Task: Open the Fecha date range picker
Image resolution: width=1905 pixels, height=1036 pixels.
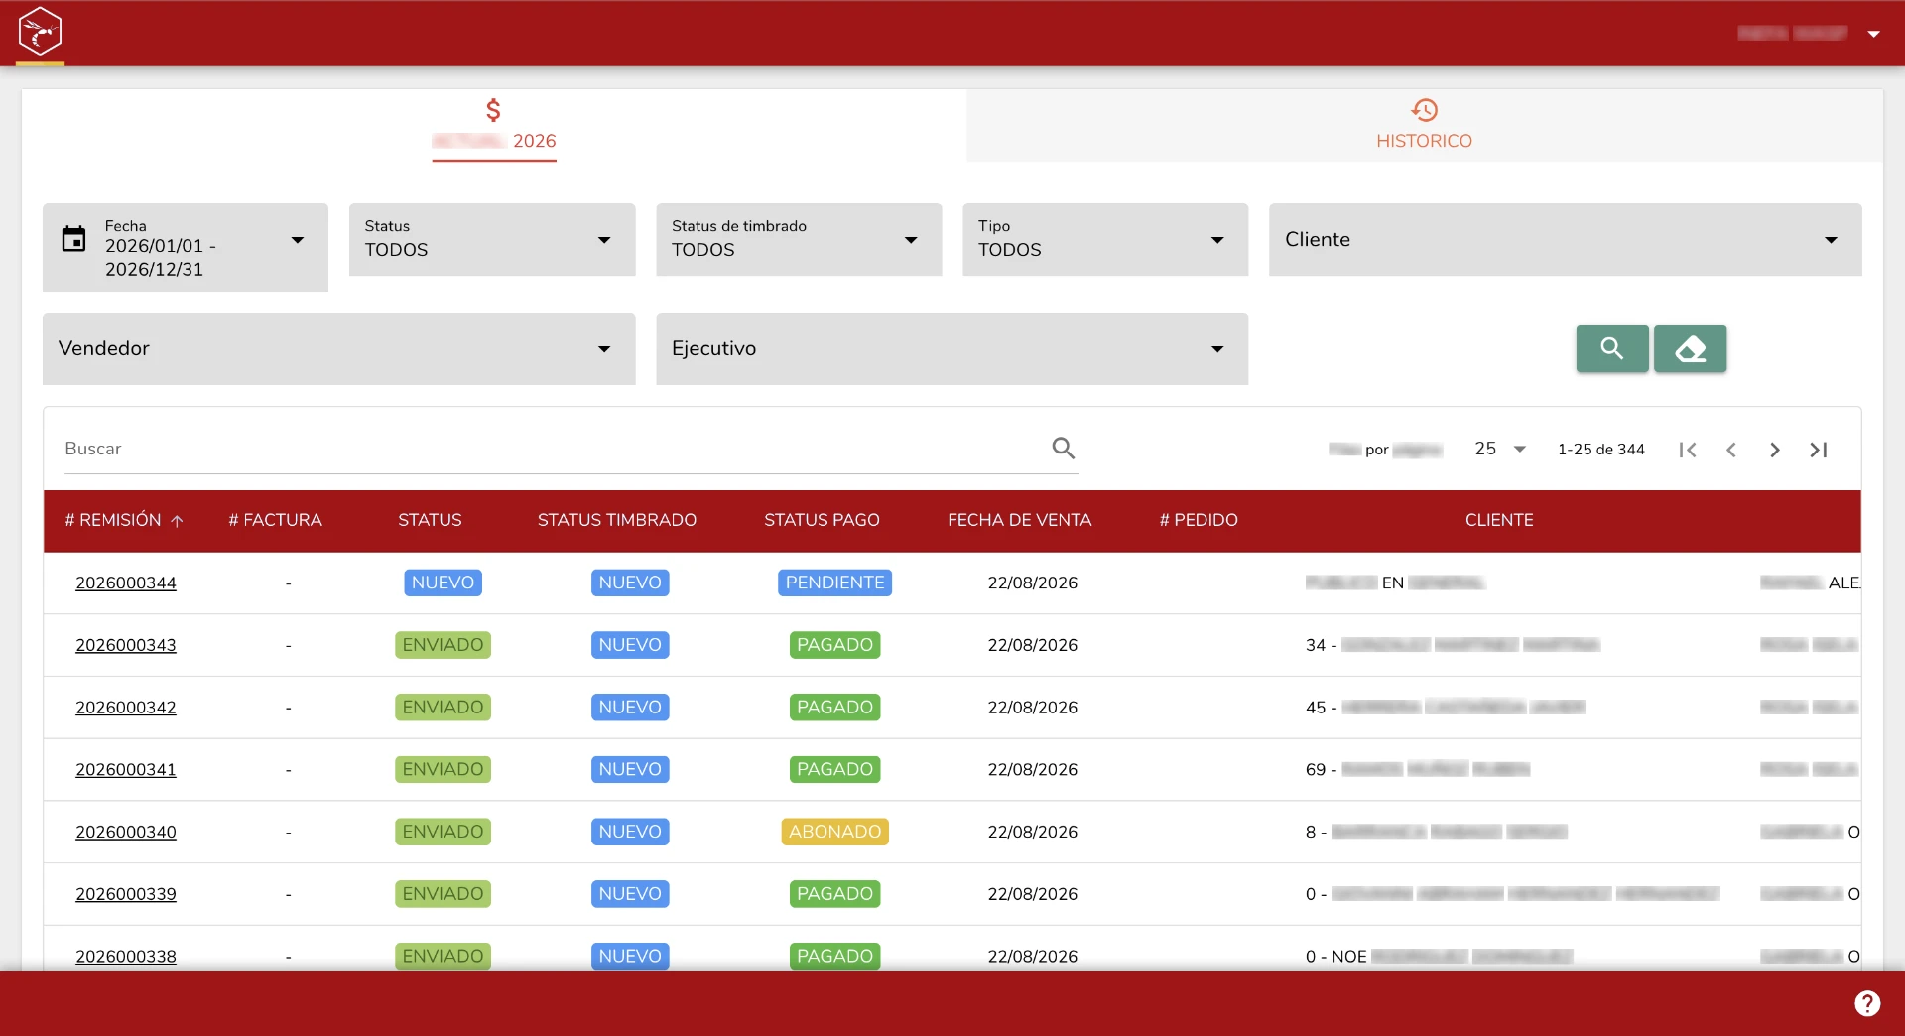Action: pyautogui.click(x=186, y=247)
